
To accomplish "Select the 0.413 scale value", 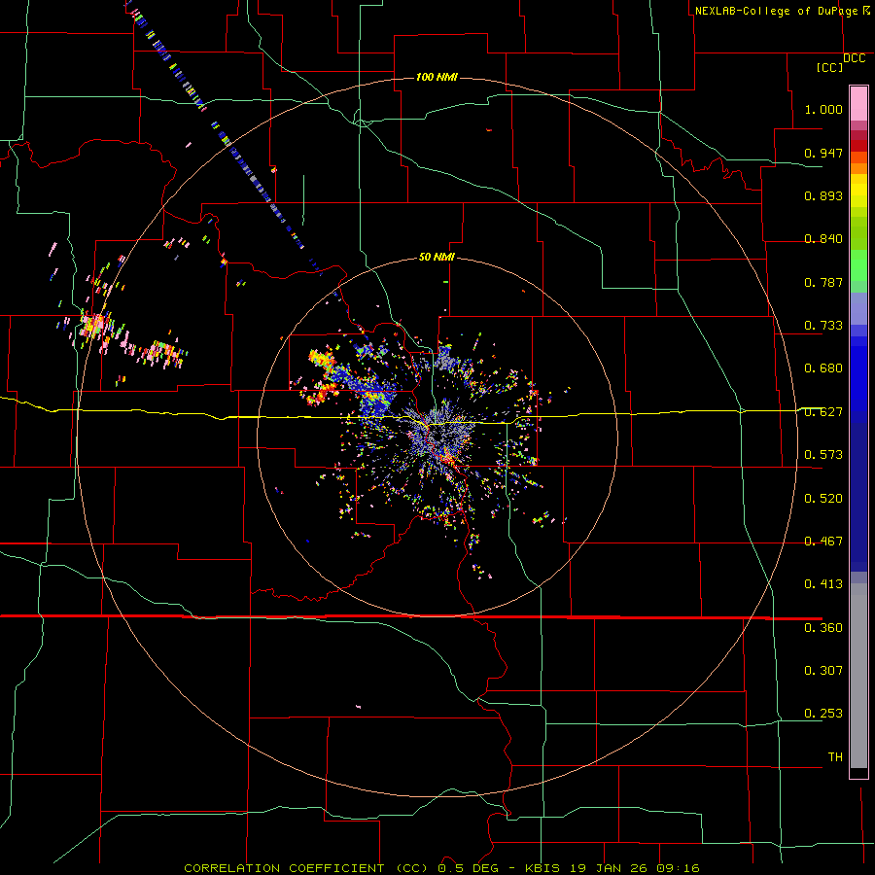I will [x=823, y=584].
